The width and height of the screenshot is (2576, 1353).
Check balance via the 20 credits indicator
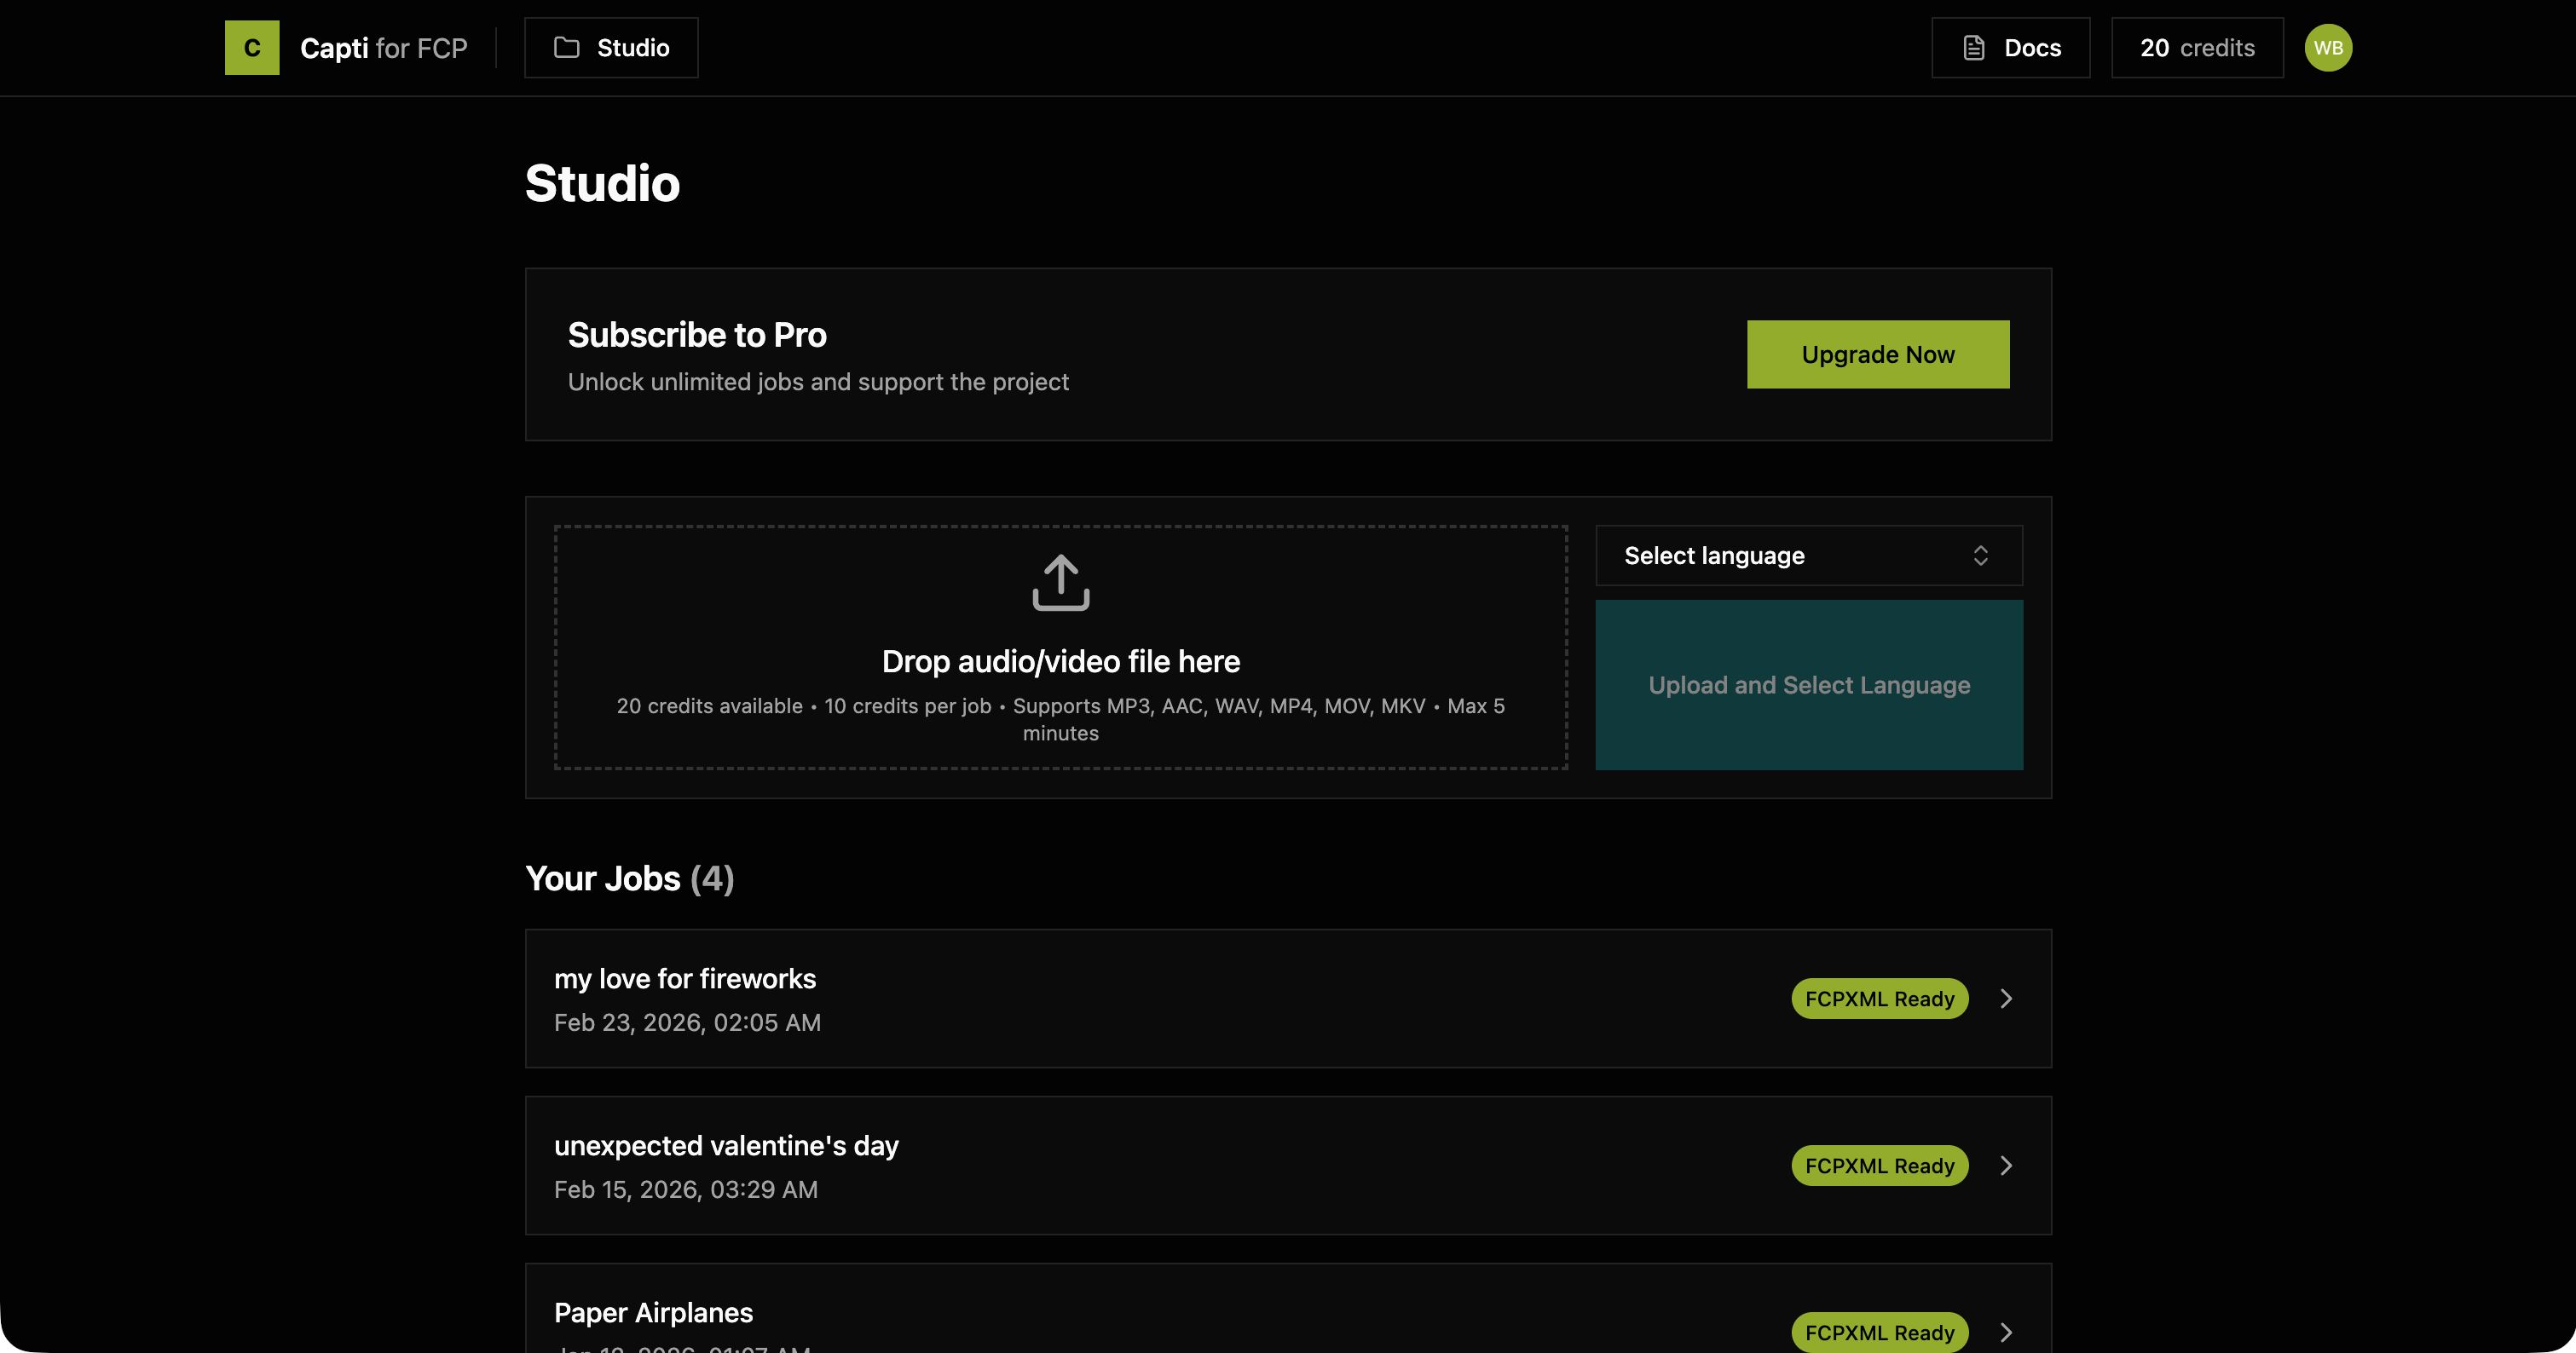pyautogui.click(x=2196, y=47)
